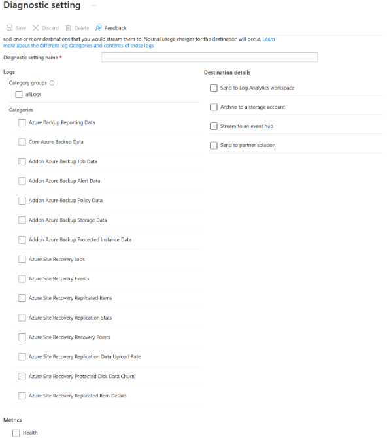Tick Send to Log Analytics workspace
This screenshot has width=389, height=438.
click(x=214, y=88)
